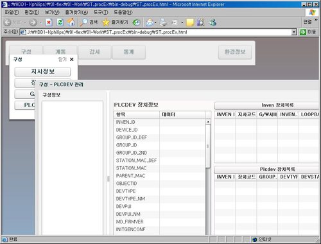Print the page with printer icon

(163, 22)
